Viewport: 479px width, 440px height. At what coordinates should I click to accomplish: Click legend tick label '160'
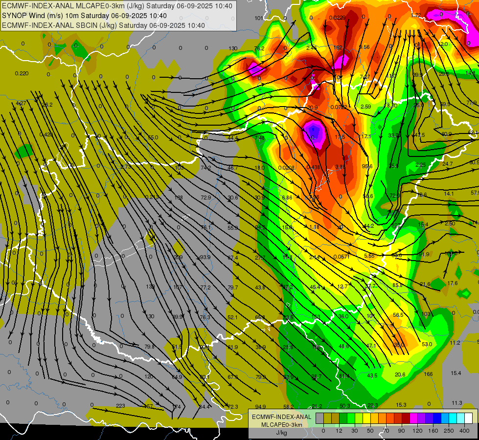(x=433, y=431)
